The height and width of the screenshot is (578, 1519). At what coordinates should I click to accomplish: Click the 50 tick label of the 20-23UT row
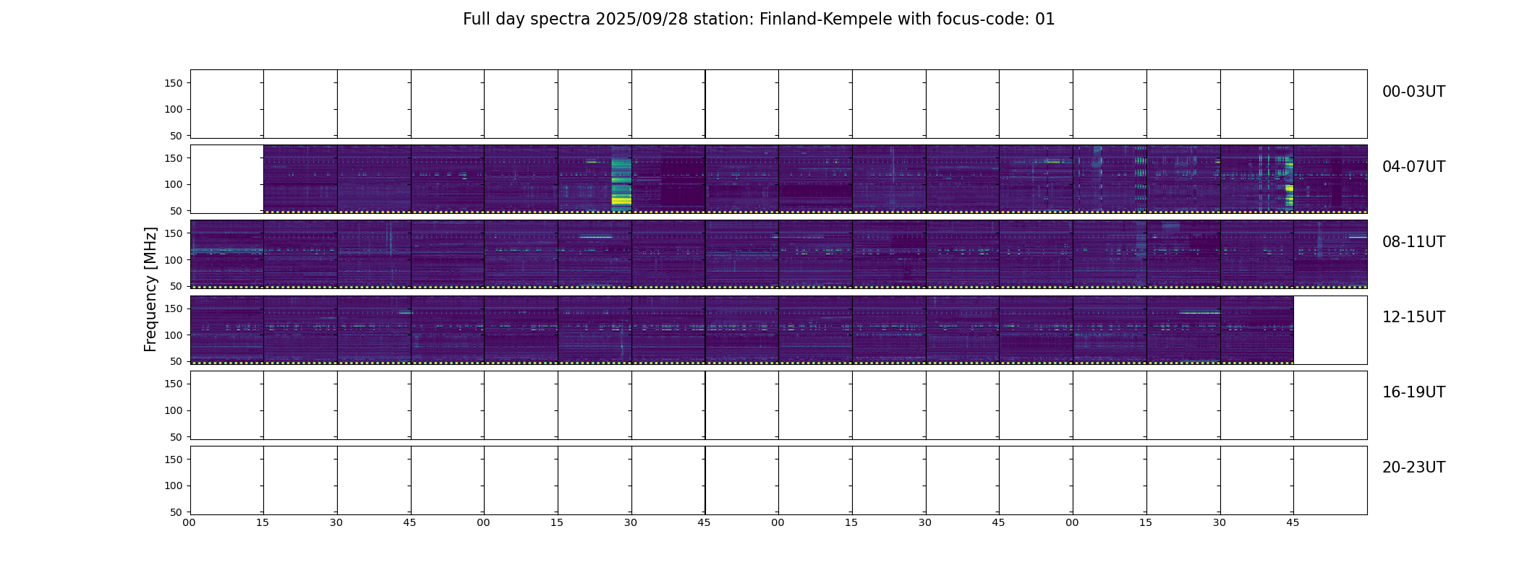point(176,512)
